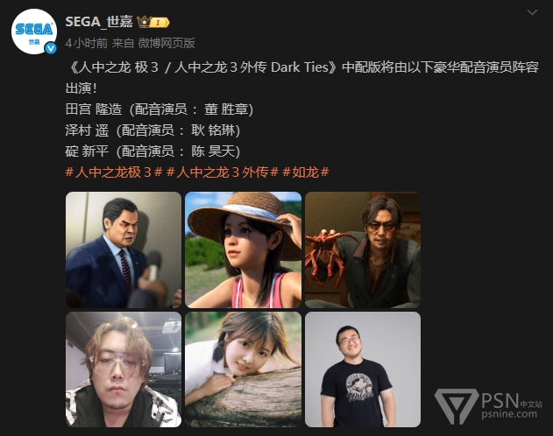Open the SEGA_世嘉 username link

[x=99, y=22]
